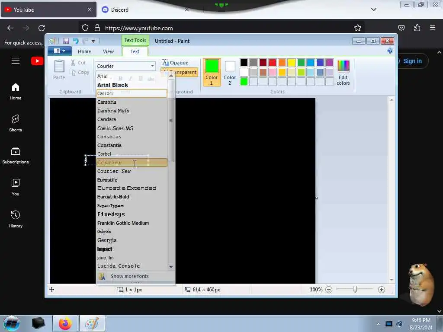The image size is (443, 332).
Task: Choose Cambria Math from font list
Action: (132, 111)
